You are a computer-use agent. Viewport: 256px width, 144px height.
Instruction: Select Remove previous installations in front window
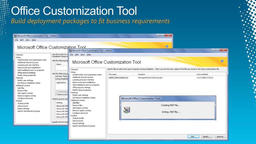coord(84,82)
